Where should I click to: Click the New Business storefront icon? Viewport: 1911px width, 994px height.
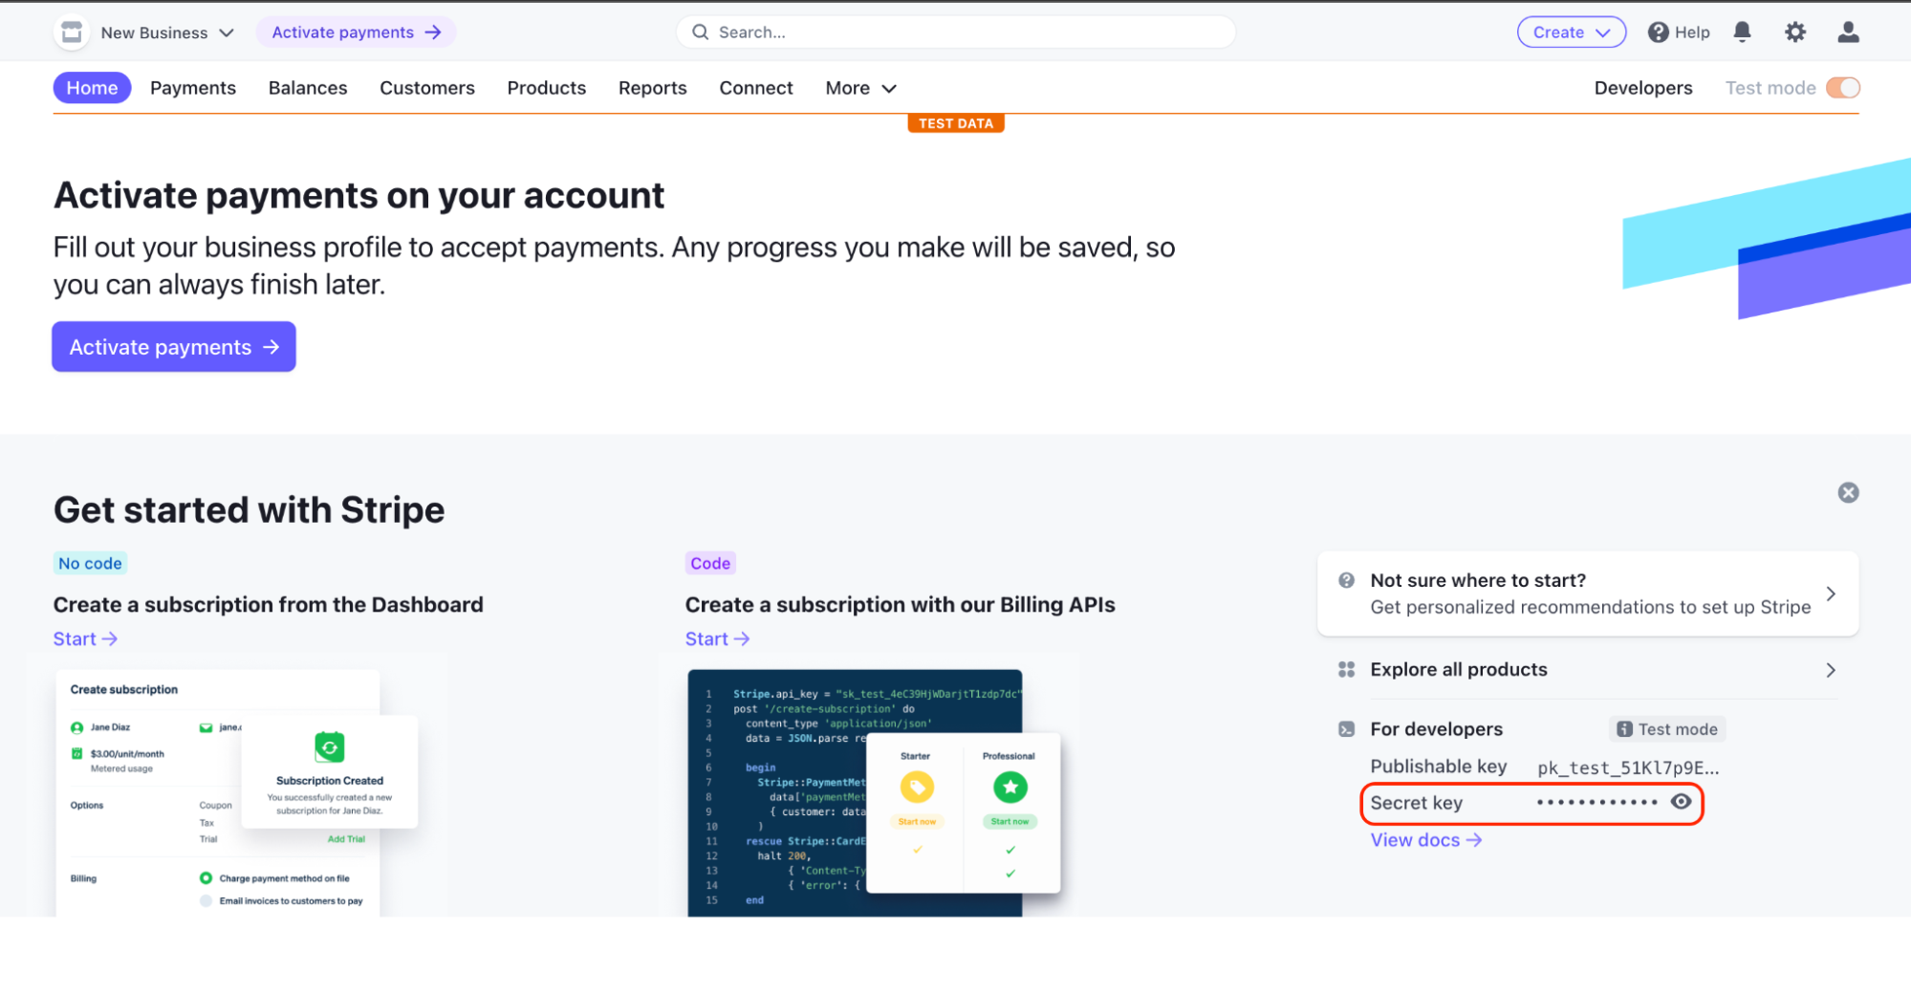pos(72,32)
